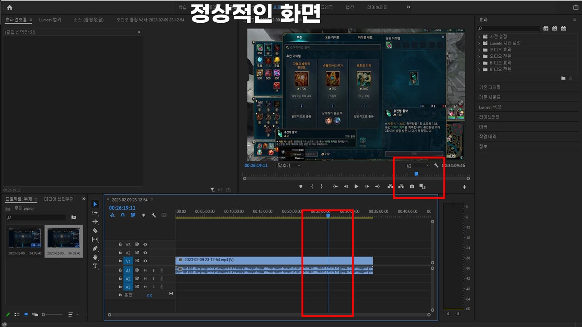Toggle snap magnet in timeline
The image size is (582, 327).
(123, 215)
